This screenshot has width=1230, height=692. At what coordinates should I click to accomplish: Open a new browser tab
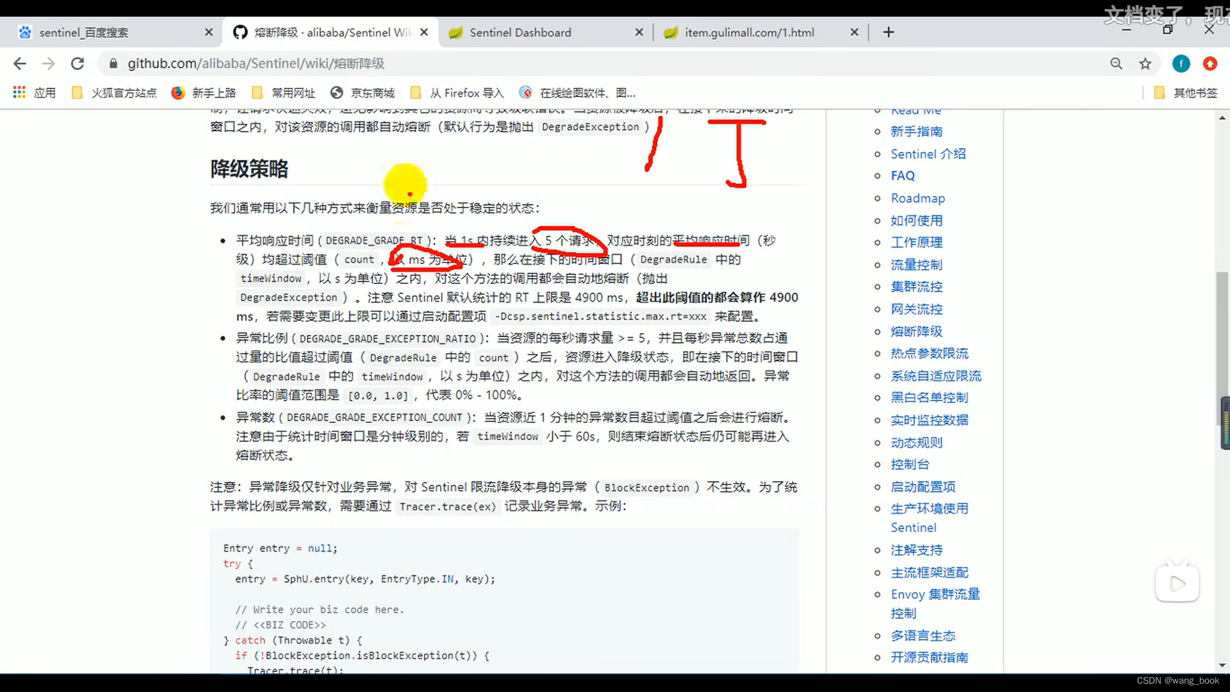coord(888,32)
